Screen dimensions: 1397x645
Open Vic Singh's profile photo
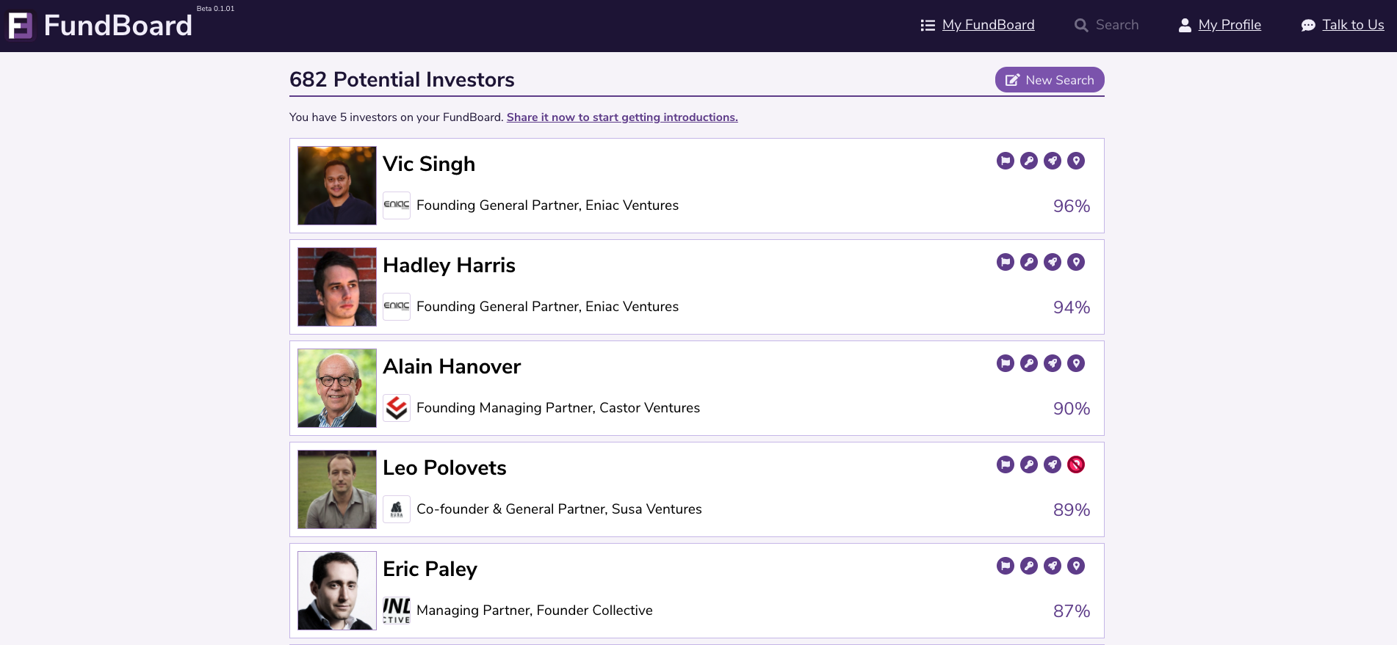pyautogui.click(x=337, y=186)
